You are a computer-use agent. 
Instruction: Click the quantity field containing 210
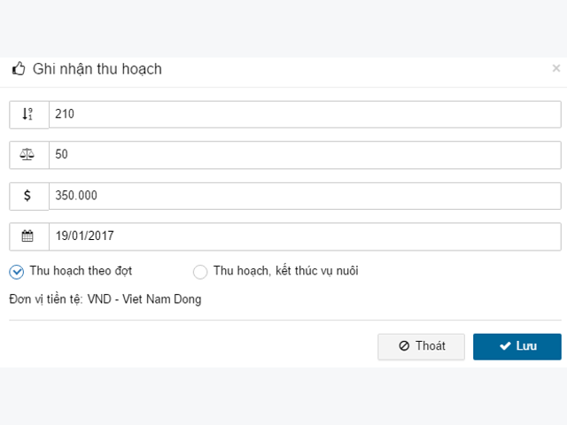click(x=305, y=114)
